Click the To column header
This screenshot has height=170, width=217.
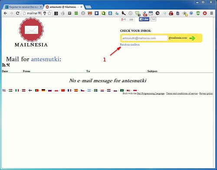point(88,71)
